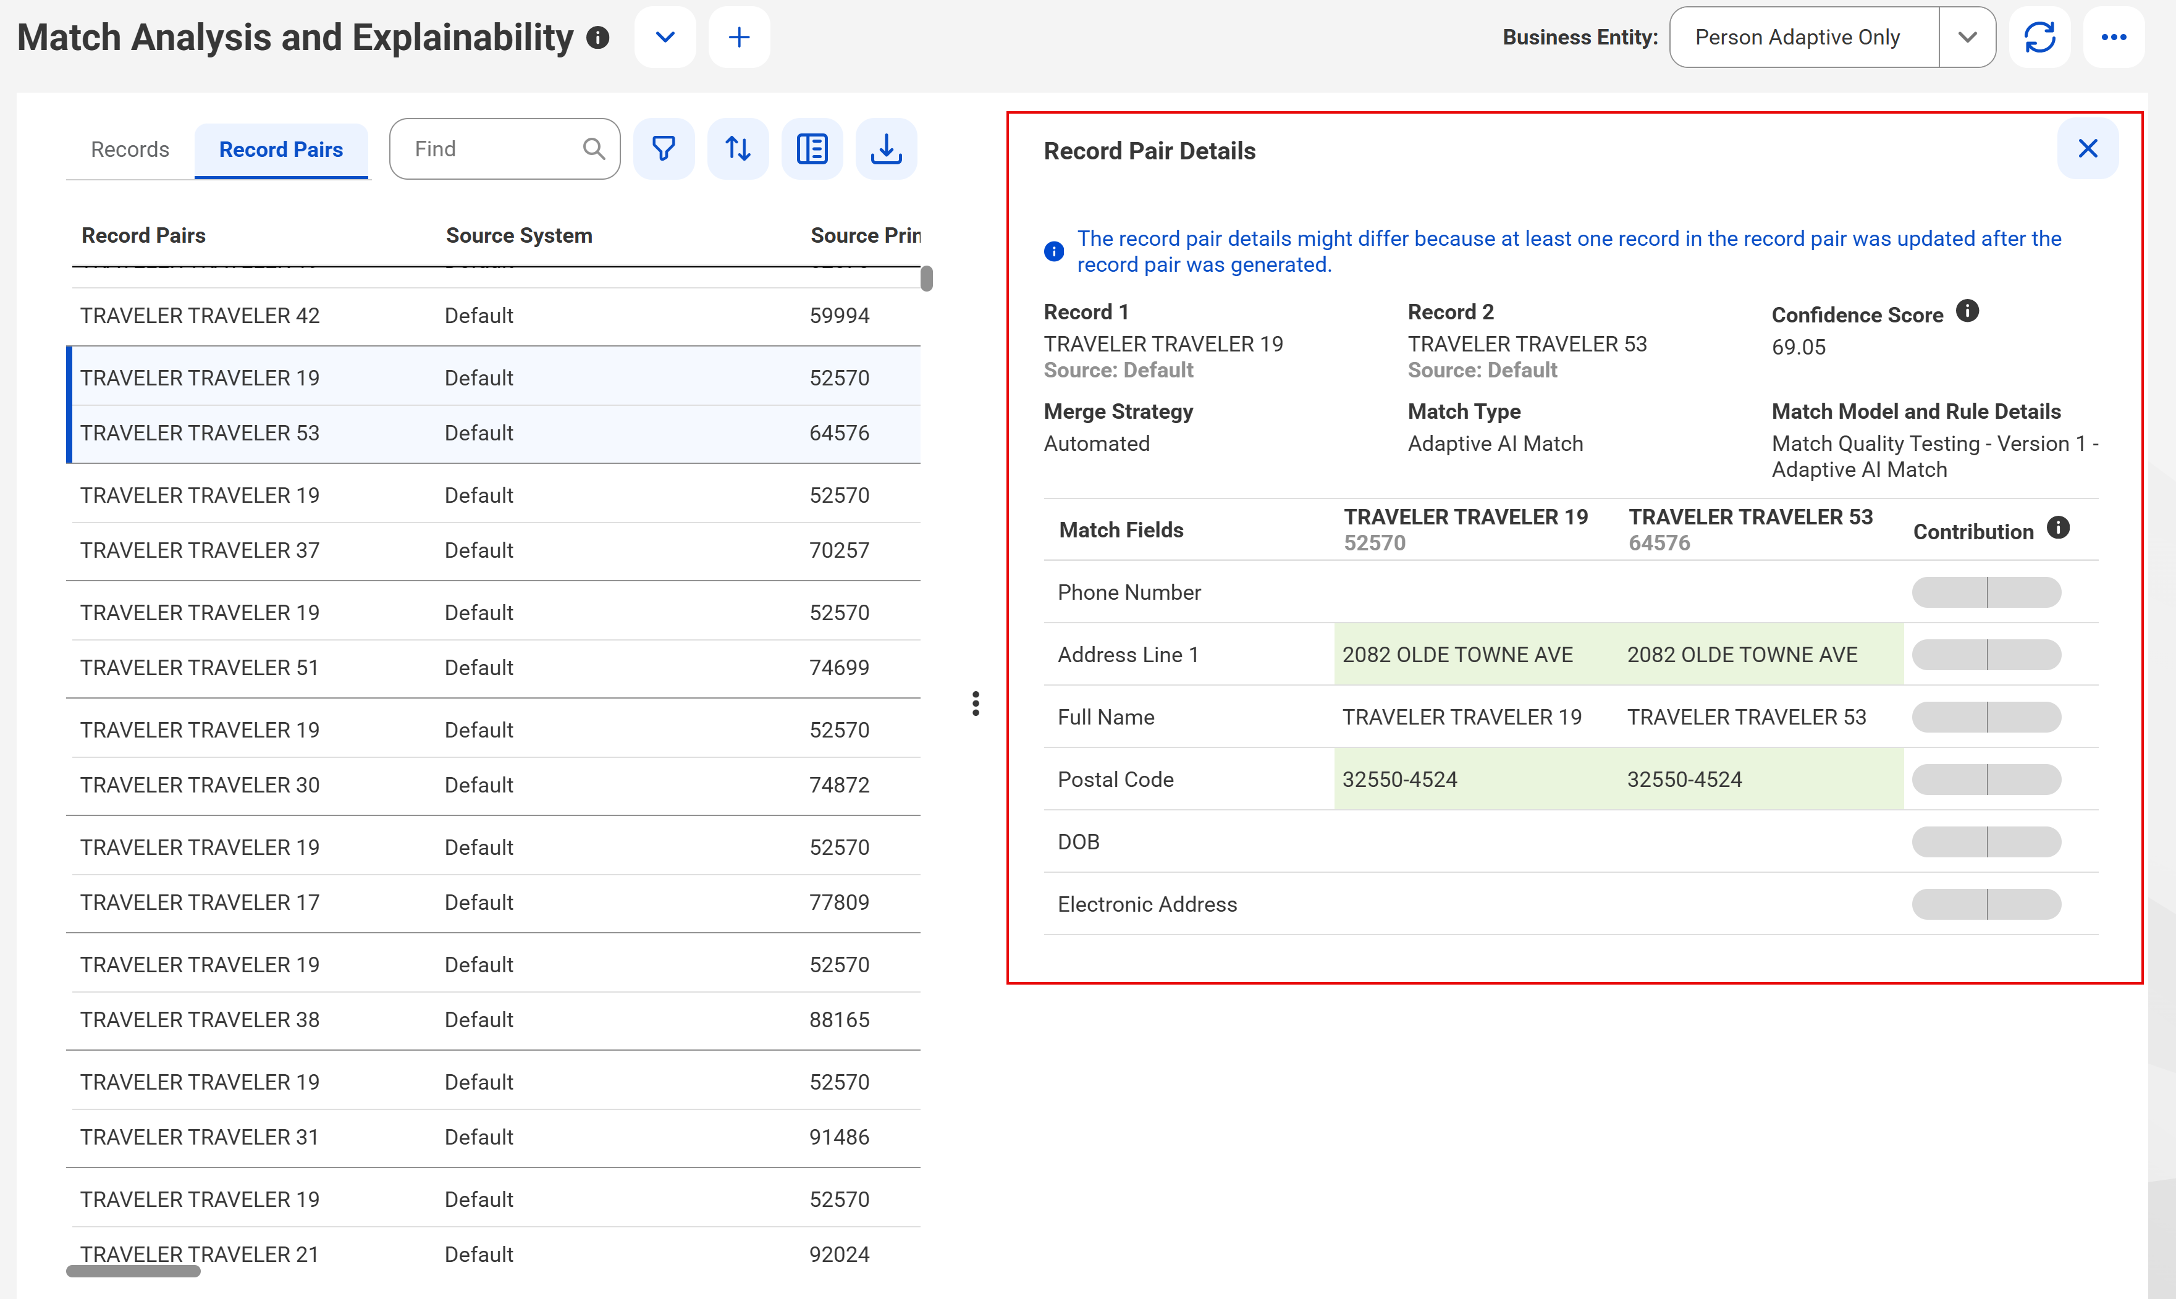Click the plus add button
Viewport: 2176px width, 1299px height.
(x=740, y=37)
